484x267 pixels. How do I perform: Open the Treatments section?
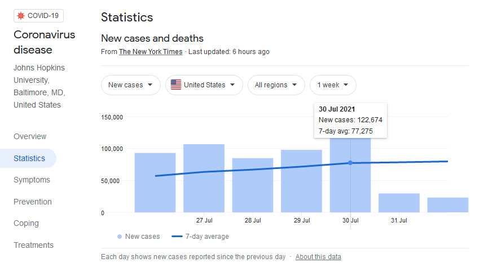click(33, 245)
